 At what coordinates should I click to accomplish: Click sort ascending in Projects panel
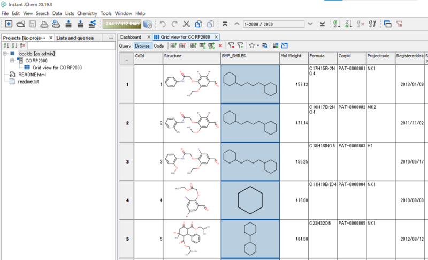point(6,46)
